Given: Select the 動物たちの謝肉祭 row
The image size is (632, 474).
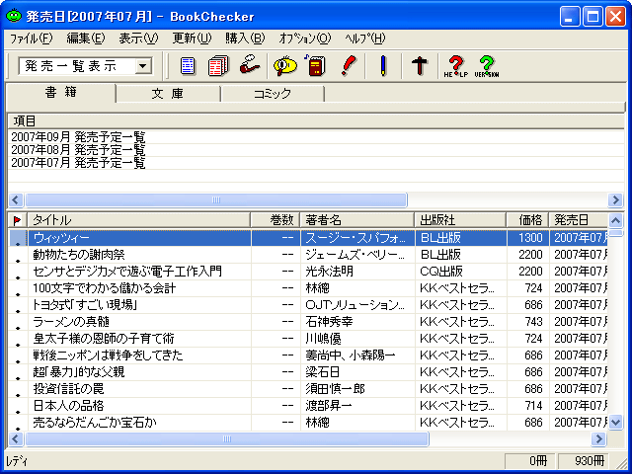Looking at the screenshot, I should click(308, 255).
